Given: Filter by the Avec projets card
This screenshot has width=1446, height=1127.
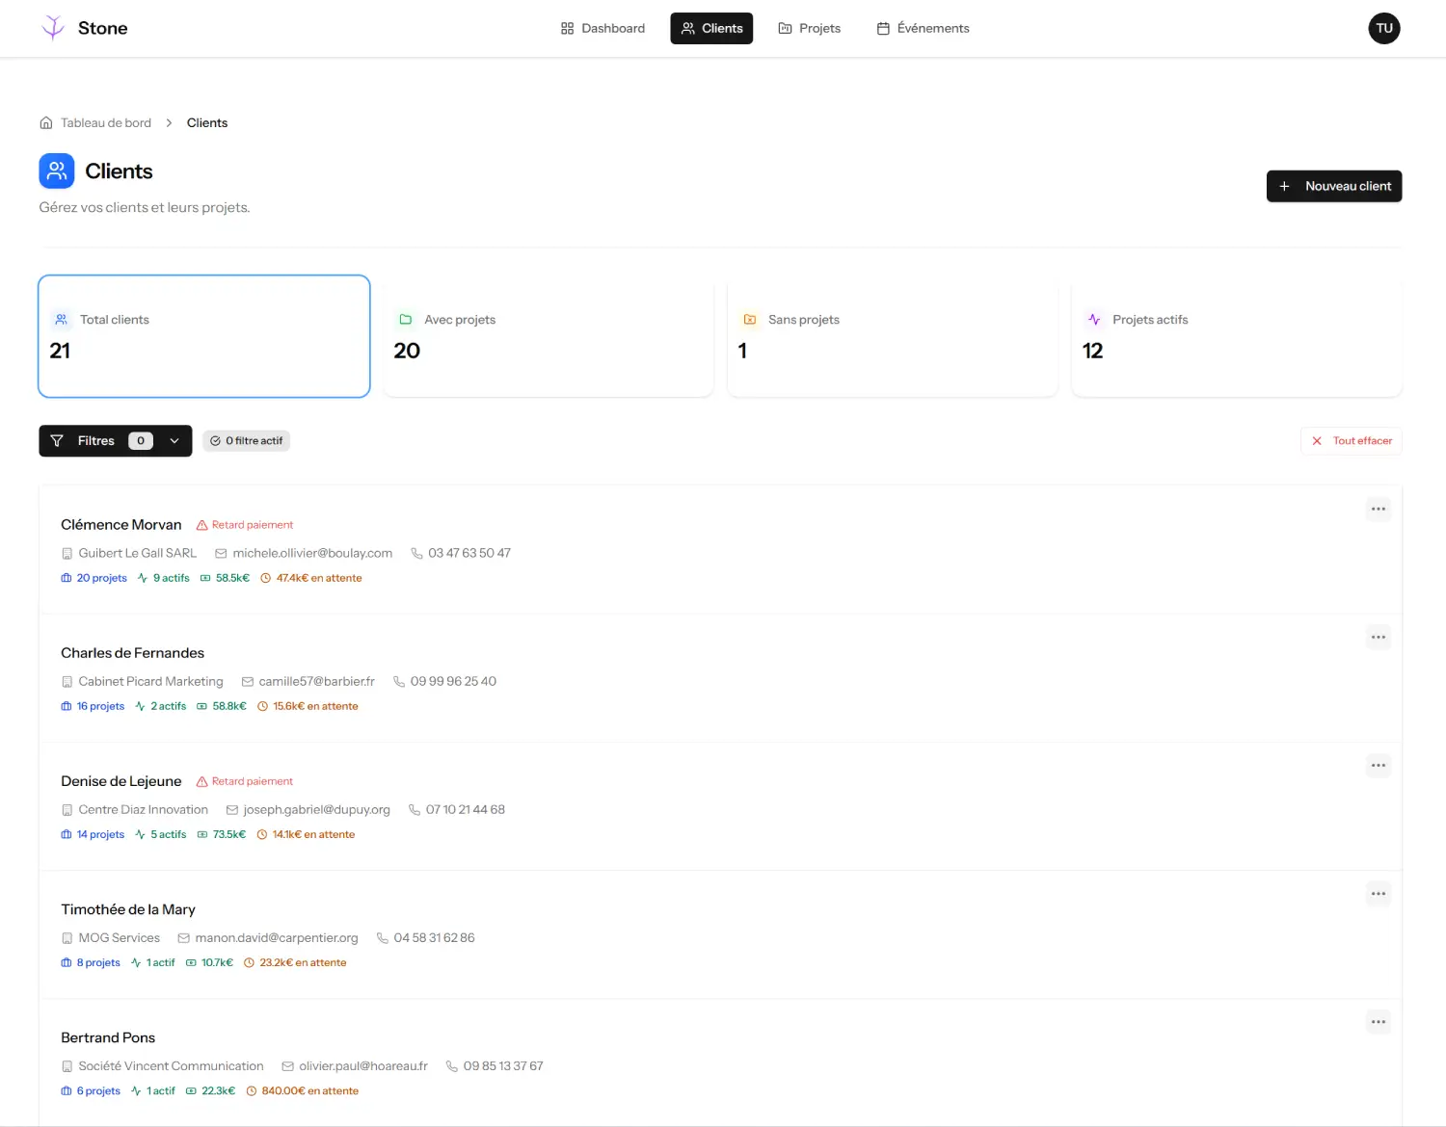Looking at the screenshot, I should 548,336.
